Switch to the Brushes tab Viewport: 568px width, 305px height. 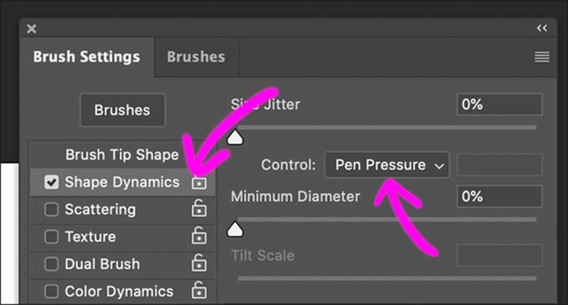point(196,57)
